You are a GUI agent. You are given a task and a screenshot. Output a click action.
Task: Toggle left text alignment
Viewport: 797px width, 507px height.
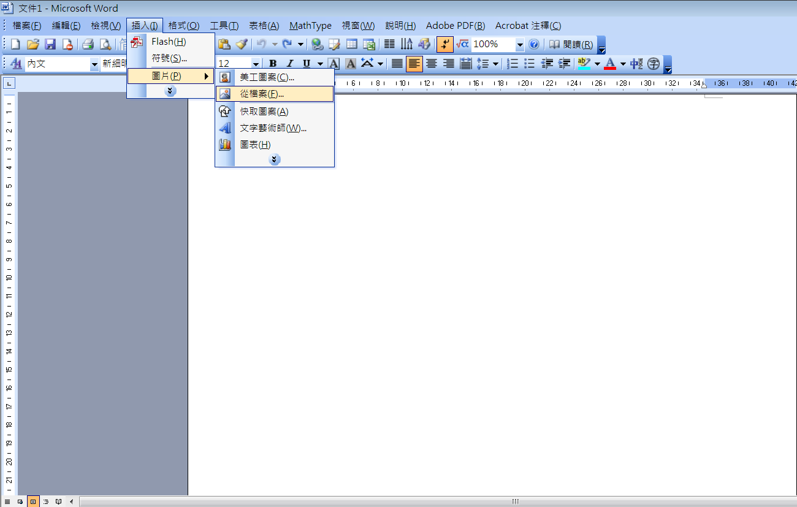pos(414,63)
